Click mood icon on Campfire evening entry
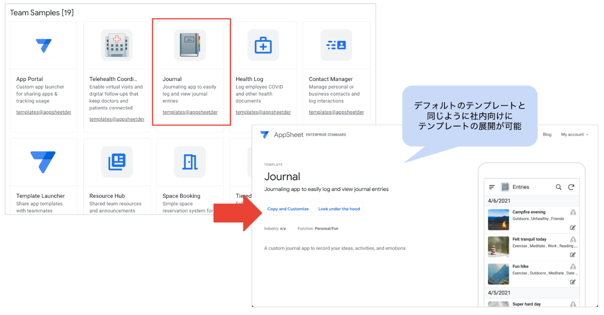 [x=573, y=212]
